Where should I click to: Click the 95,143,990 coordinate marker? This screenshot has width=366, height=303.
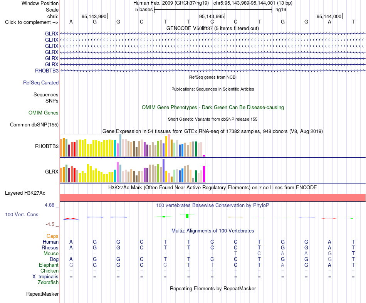(x=94, y=16)
